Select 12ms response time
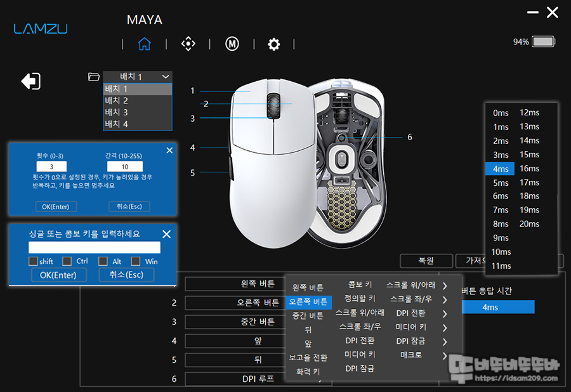The width and height of the screenshot is (571, 392). 530,112
